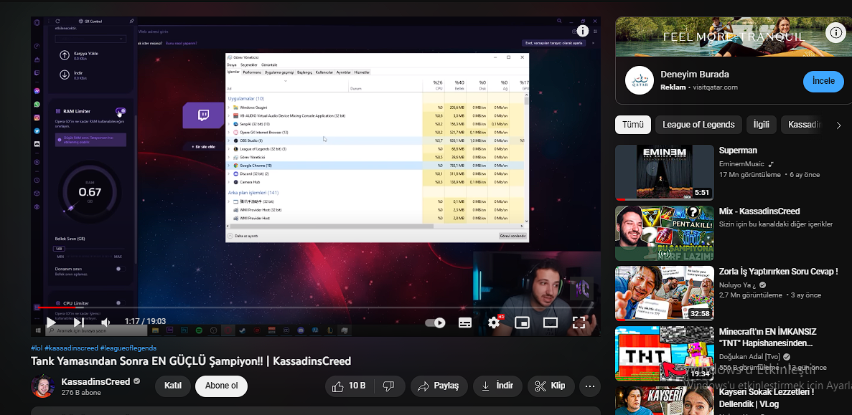Toggle the autoplay switch in the player

(435, 323)
